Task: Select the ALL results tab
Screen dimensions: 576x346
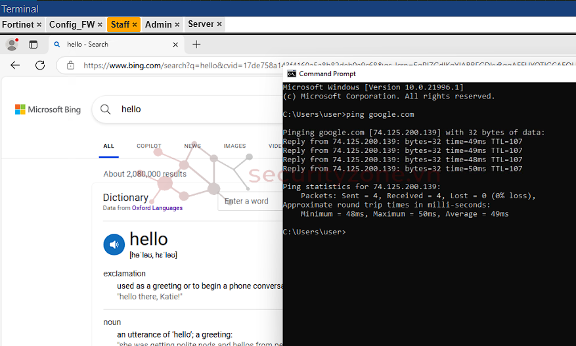Action: point(109,146)
